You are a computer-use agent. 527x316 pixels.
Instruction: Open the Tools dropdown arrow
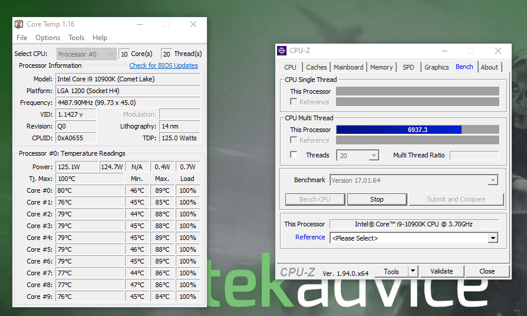(413, 271)
